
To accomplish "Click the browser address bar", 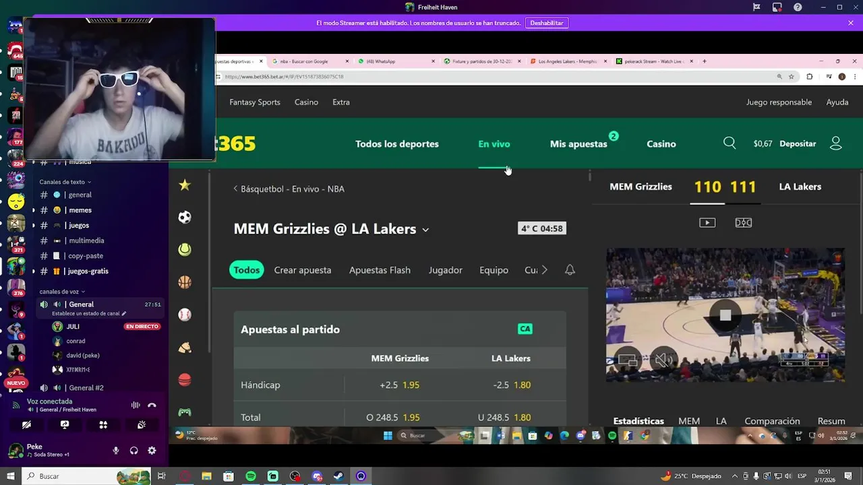I will tap(496, 77).
